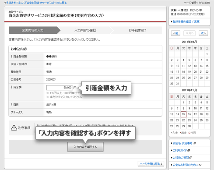Image resolution: width=214 pixels, height=170 pixels.
Task: Click the 本店 branch value
Action: pos(49,64)
